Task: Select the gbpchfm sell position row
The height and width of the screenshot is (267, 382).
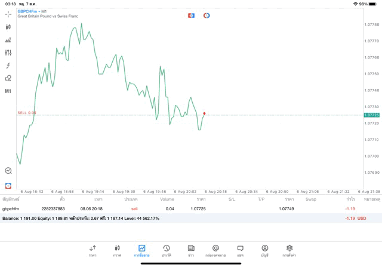Action: pos(179,209)
